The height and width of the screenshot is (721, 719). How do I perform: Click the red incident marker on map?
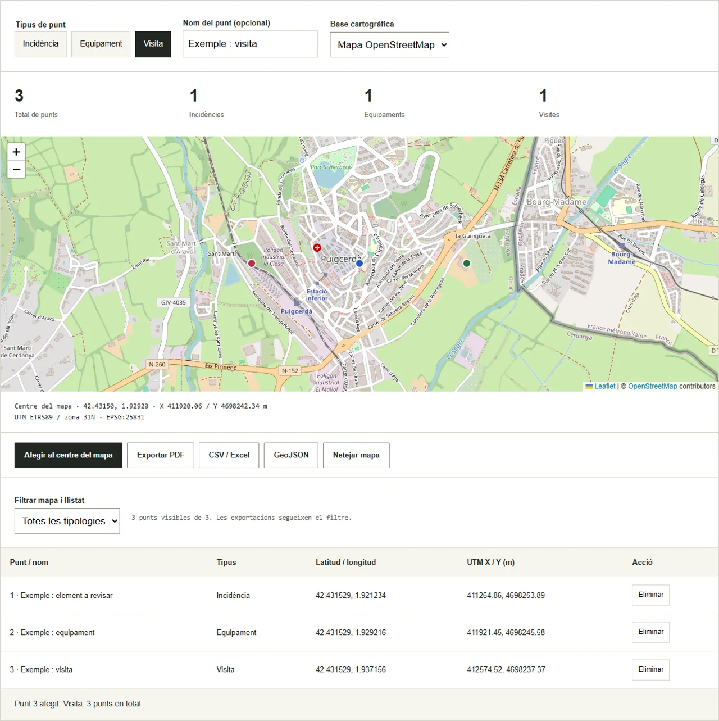pos(252,263)
